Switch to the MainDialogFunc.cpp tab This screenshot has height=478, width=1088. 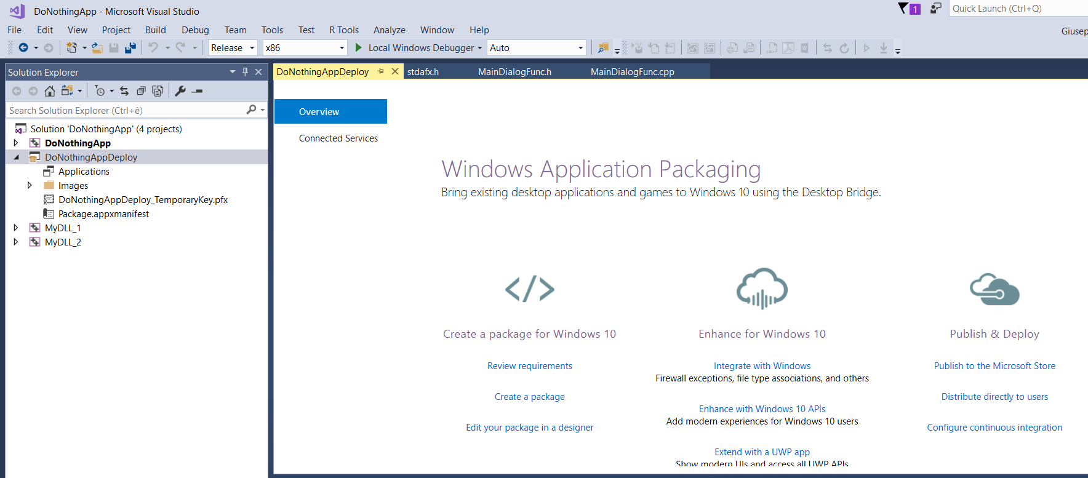click(x=633, y=72)
